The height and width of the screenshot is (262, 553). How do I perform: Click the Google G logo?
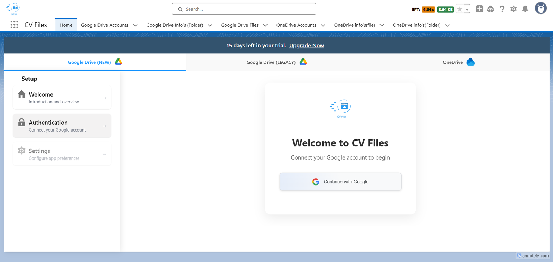pyautogui.click(x=316, y=182)
